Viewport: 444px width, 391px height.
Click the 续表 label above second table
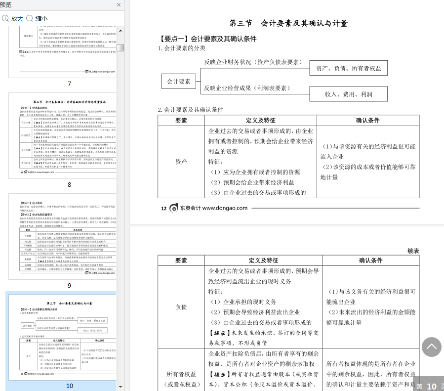413,251
